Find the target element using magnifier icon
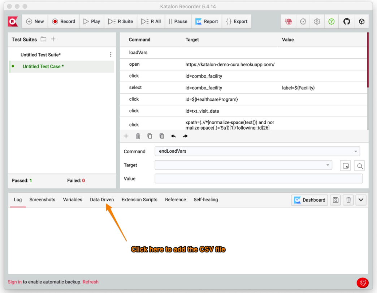Viewport: 377px width, 293px height. click(359, 165)
